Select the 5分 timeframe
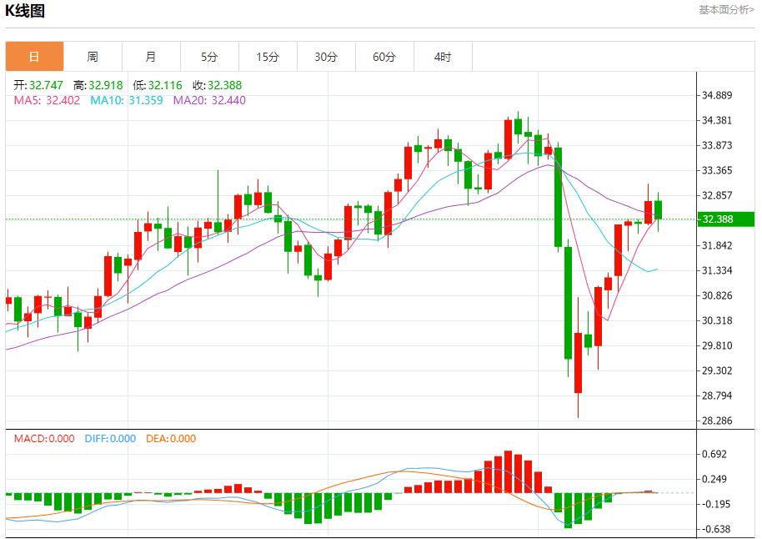Image resolution: width=762 pixels, height=539 pixels. click(x=209, y=57)
